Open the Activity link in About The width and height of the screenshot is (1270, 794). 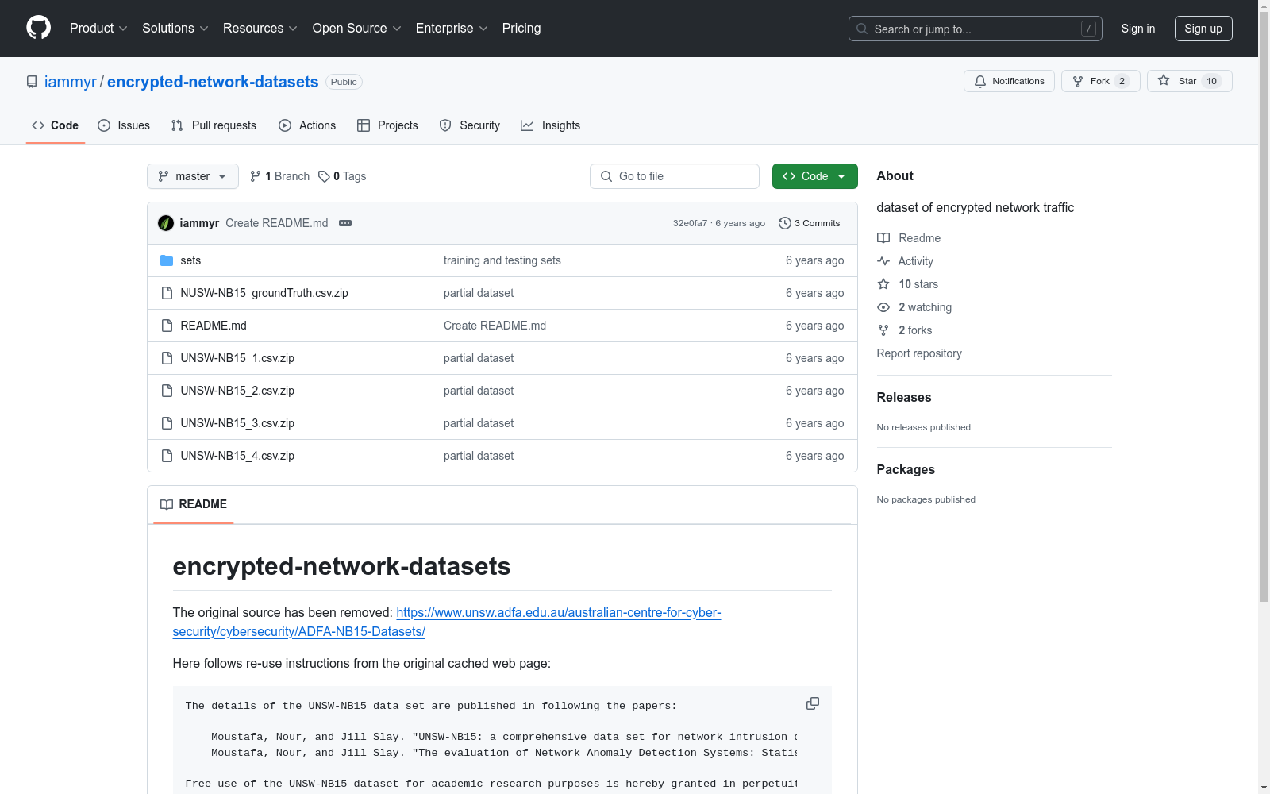(x=906, y=261)
